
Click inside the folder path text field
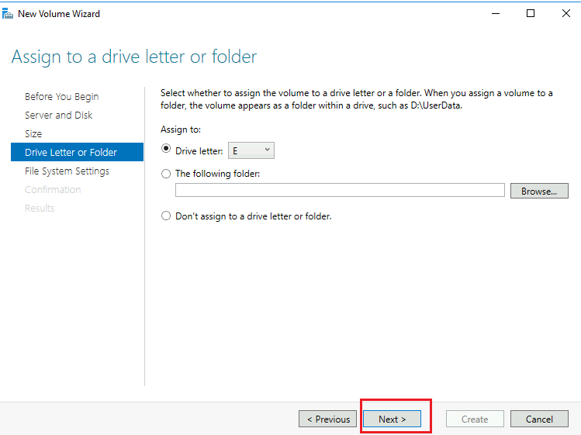[340, 191]
